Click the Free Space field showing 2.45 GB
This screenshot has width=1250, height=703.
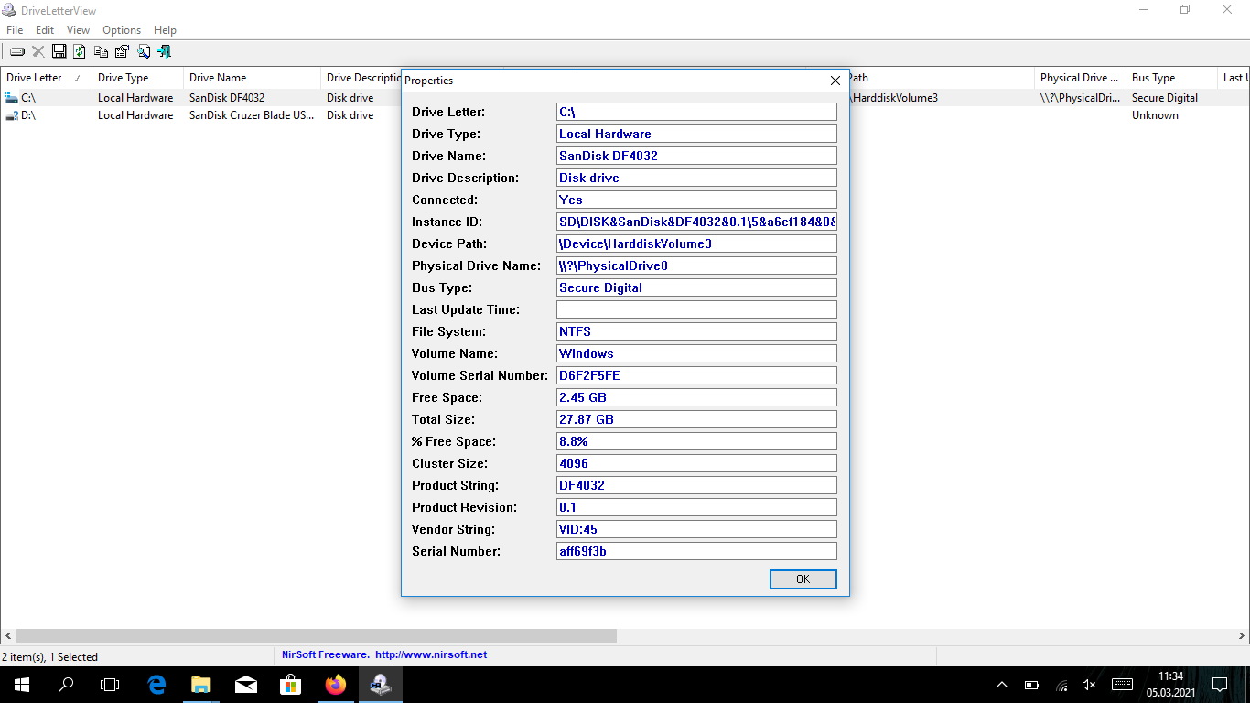click(x=696, y=397)
